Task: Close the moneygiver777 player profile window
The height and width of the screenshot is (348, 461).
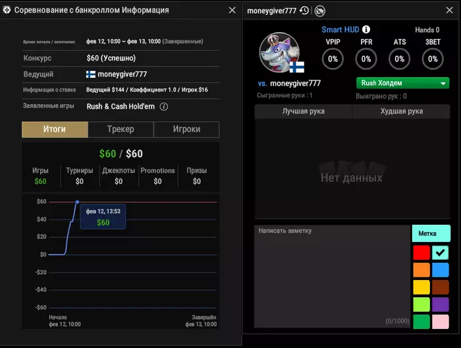Action: [x=449, y=10]
